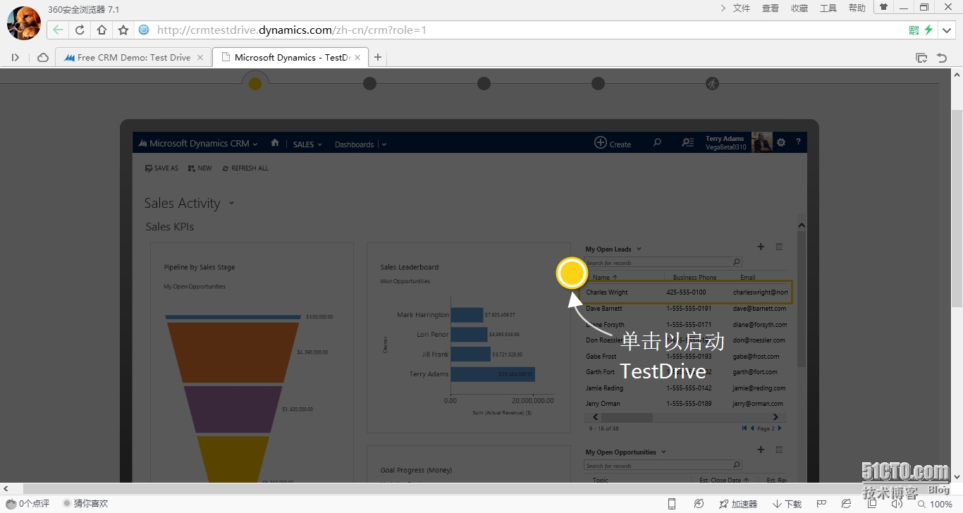Click the cloud sync icon beside tabs
963x513 pixels.
tap(43, 58)
